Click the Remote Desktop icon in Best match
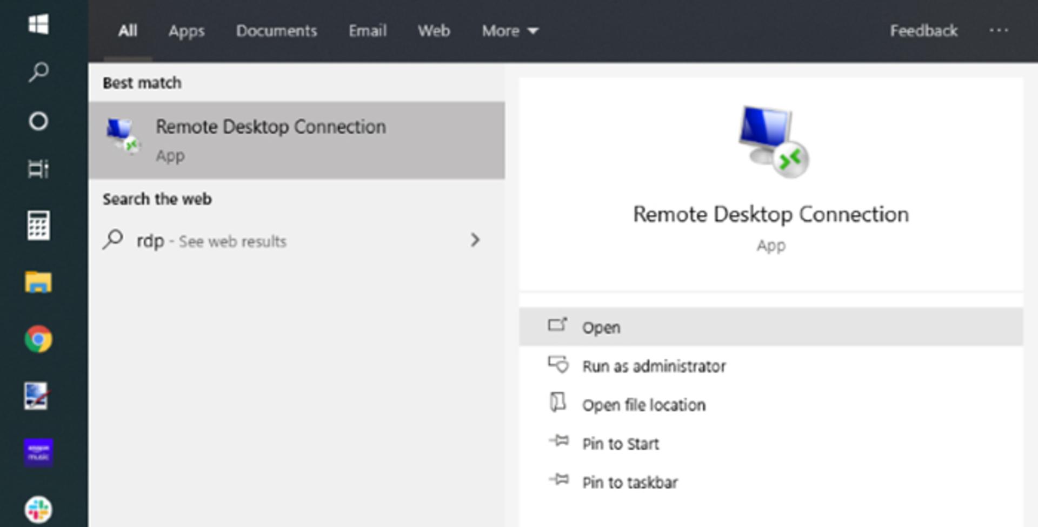 point(123,136)
